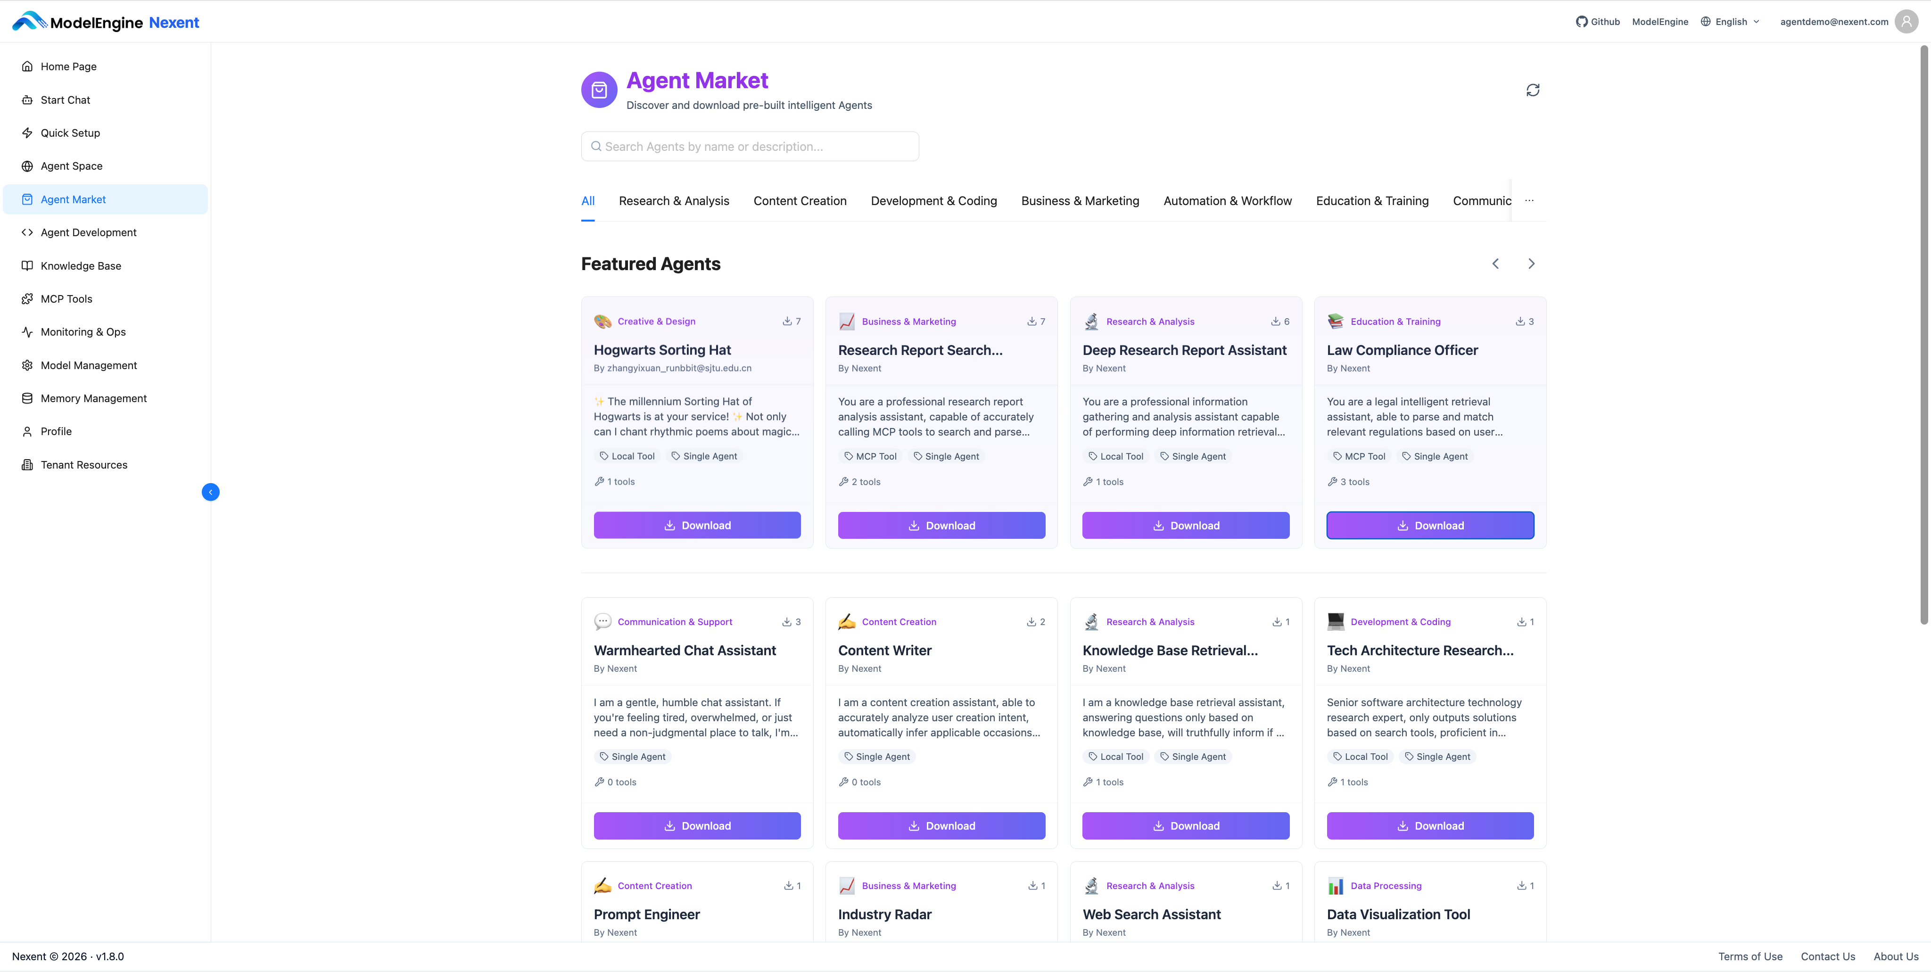Select Memory Management in the sidebar
The image size is (1931, 972).
[x=93, y=398]
